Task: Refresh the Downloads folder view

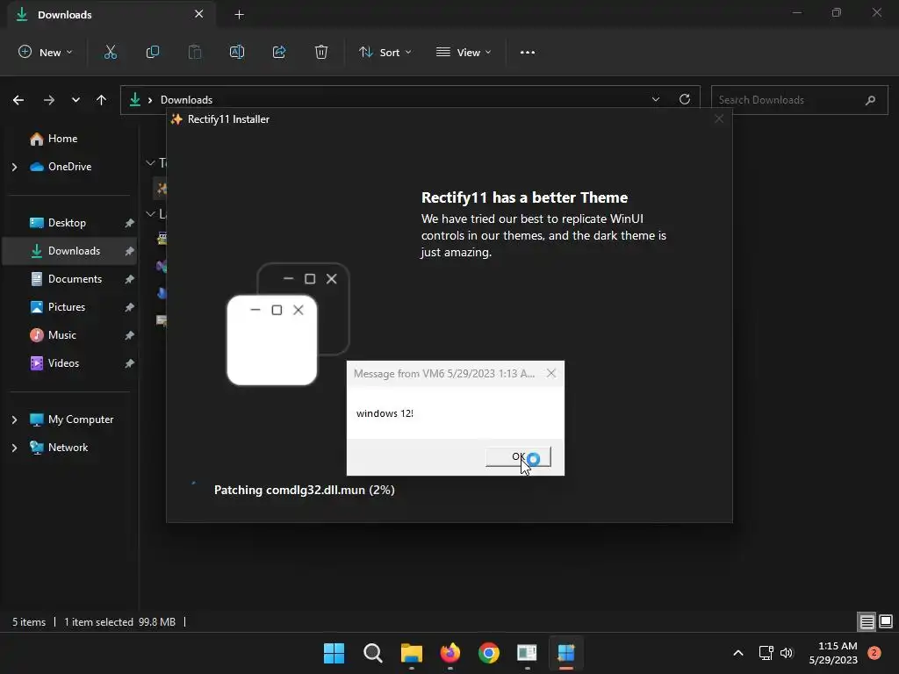Action: pyautogui.click(x=685, y=99)
